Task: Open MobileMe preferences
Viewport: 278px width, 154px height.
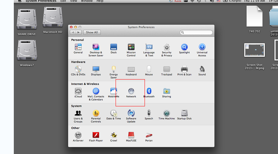Action: (114, 93)
